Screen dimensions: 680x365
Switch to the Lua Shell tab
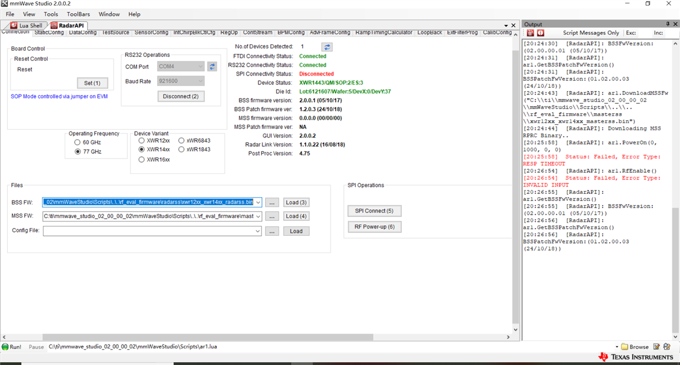click(27, 25)
